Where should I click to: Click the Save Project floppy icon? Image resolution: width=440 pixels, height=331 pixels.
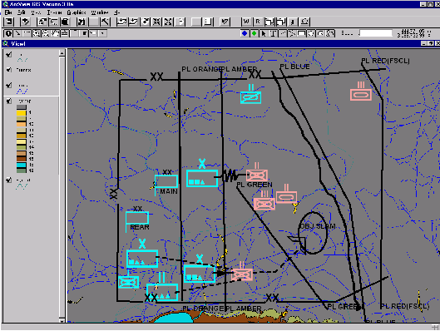coord(9,22)
